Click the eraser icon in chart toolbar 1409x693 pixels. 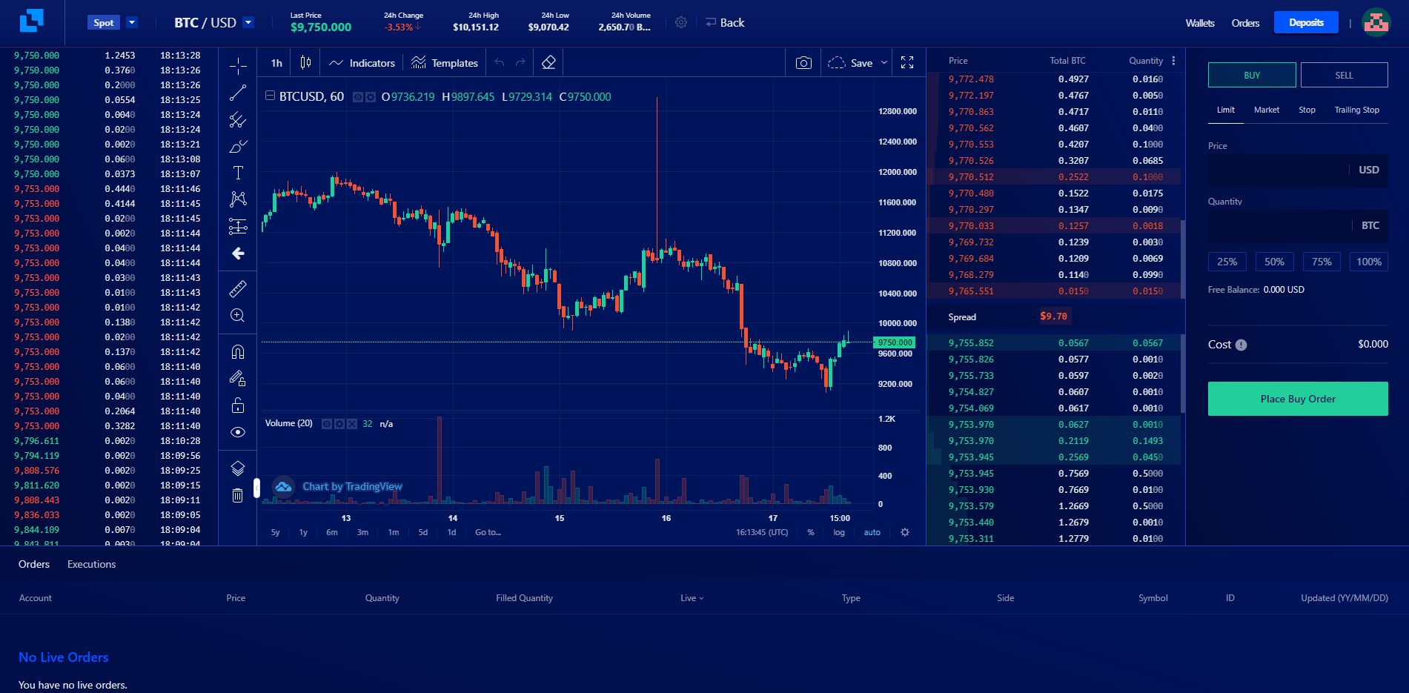pyautogui.click(x=548, y=63)
